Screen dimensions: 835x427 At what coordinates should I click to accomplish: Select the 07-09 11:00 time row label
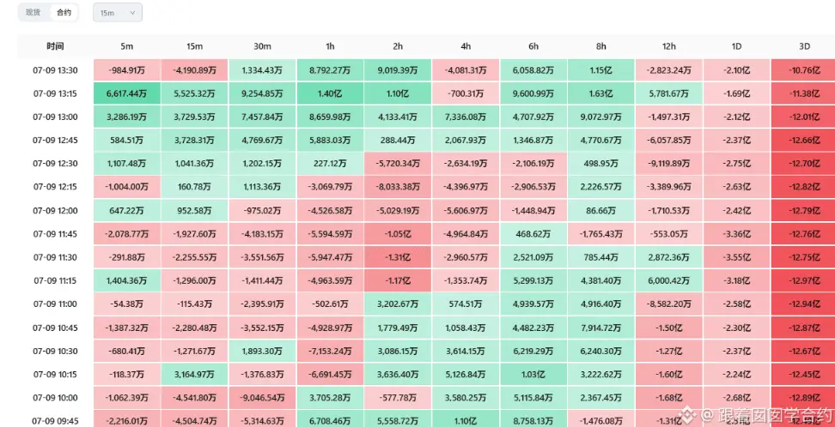pyautogui.click(x=55, y=304)
